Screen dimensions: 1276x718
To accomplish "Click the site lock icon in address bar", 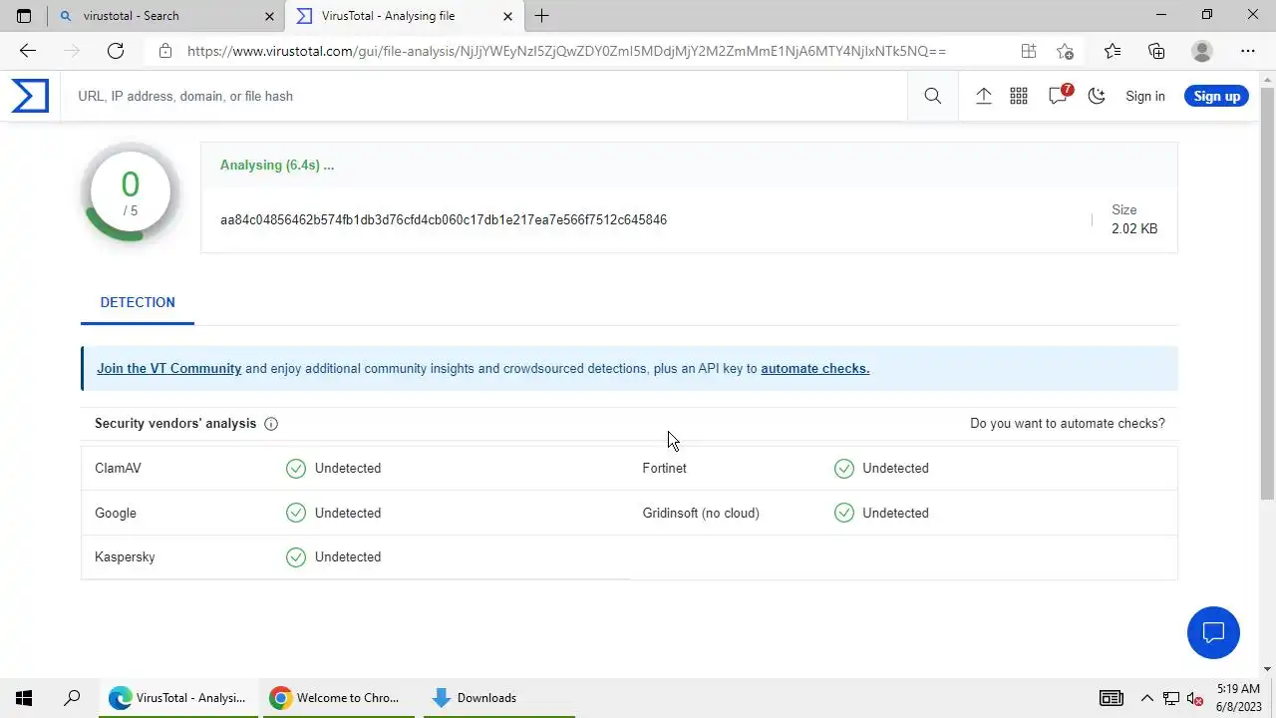I will tap(165, 51).
